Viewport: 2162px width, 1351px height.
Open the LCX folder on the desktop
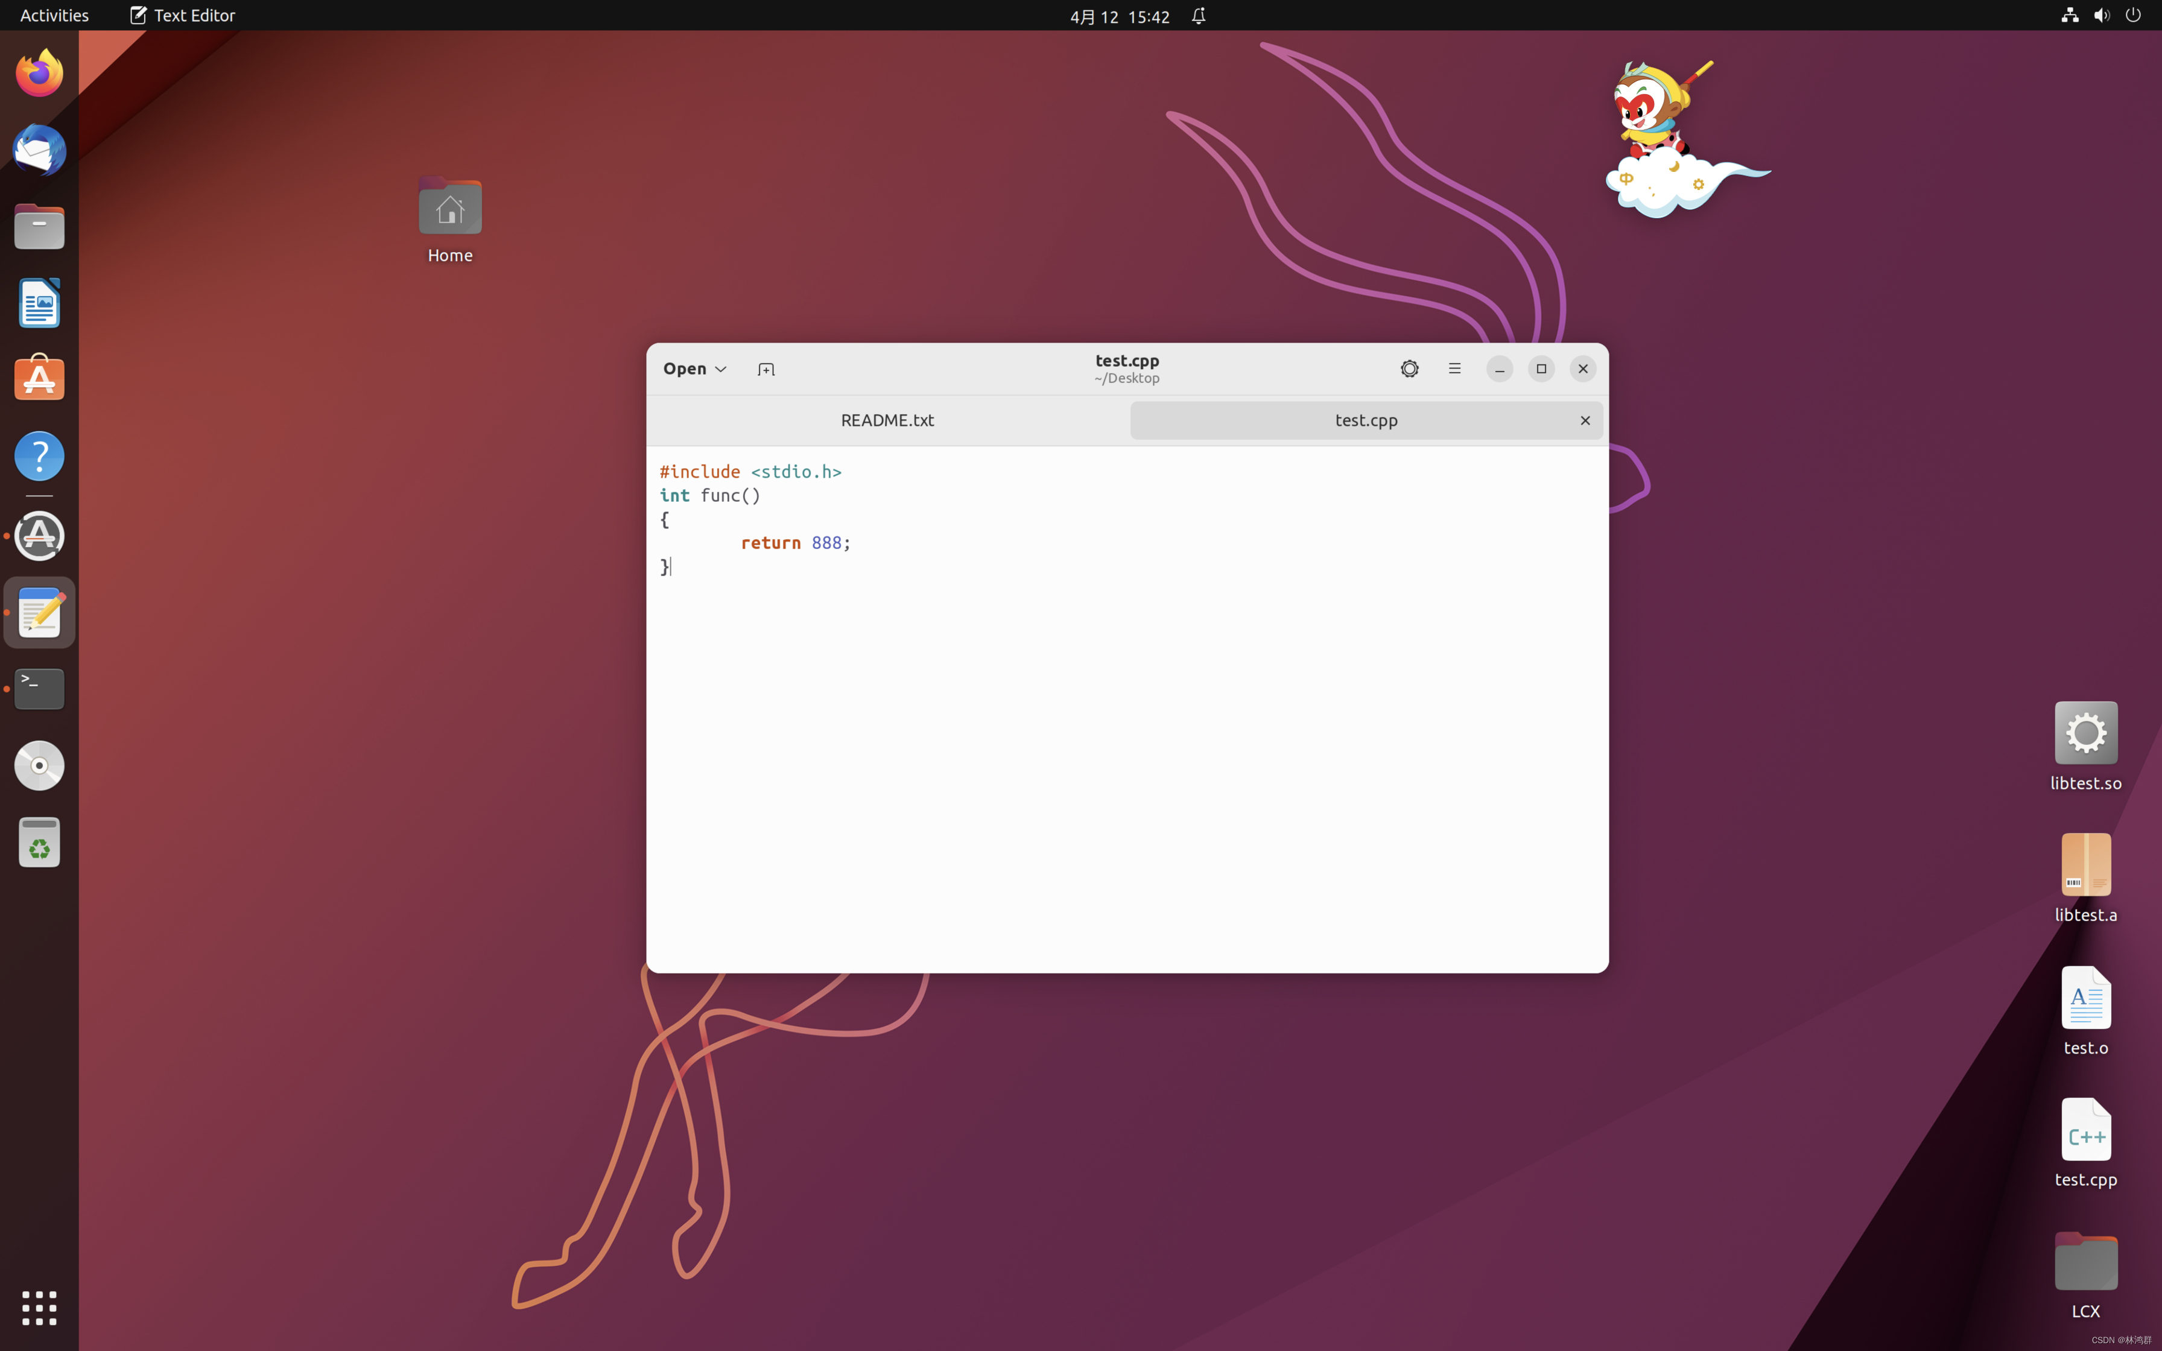click(2085, 1275)
